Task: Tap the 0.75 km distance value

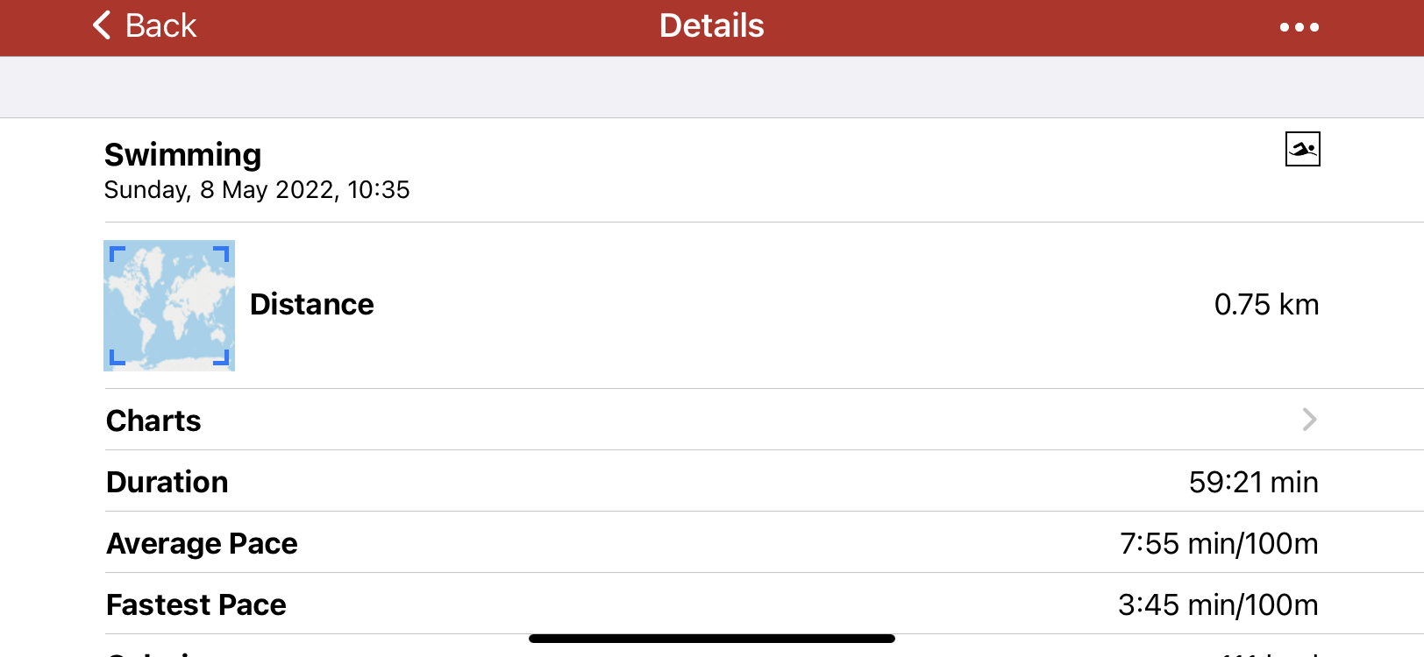Action: pyautogui.click(x=1265, y=305)
